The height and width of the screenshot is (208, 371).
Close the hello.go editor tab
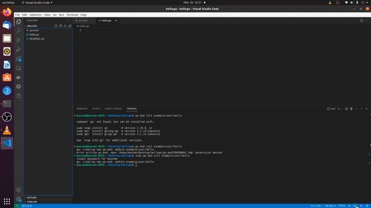tap(116, 21)
